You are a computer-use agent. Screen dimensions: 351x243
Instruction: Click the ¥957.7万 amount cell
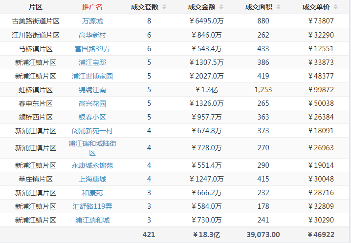tap(206, 117)
